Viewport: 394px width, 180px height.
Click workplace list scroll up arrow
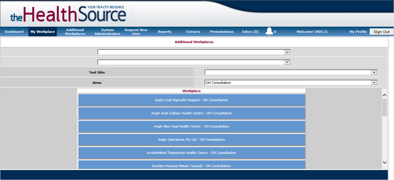pos(385,95)
